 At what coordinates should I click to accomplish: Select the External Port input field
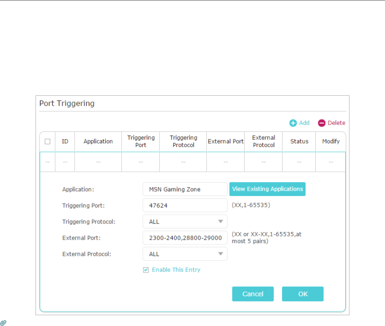(x=185, y=237)
